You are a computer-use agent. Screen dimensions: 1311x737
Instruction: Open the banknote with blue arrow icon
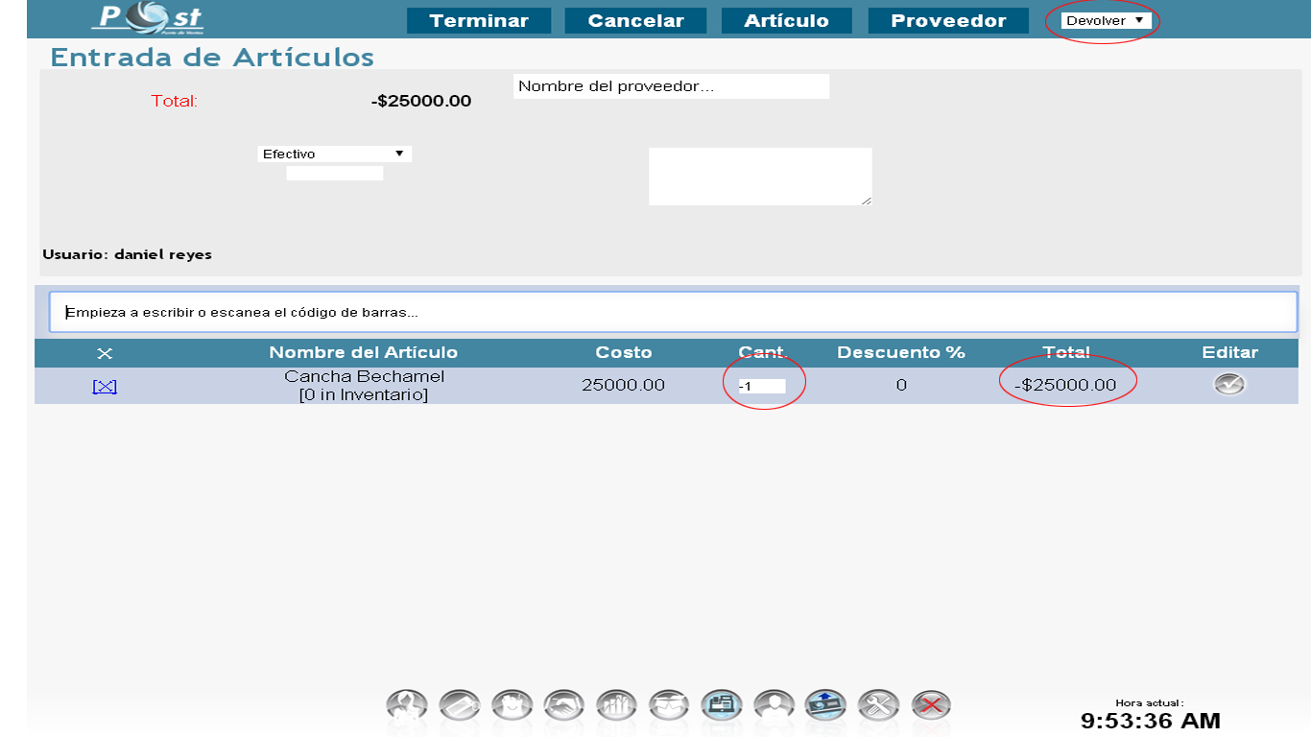tap(825, 706)
